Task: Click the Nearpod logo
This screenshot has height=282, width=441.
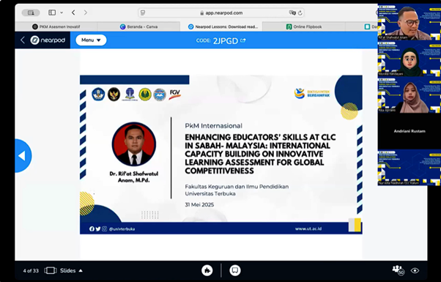Action: click(x=48, y=40)
